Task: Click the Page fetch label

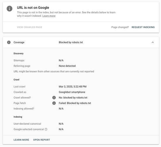Action: point(20,103)
